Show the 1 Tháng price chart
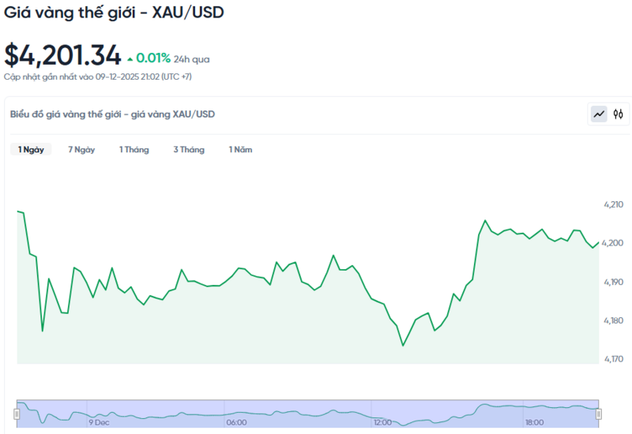 tap(134, 149)
